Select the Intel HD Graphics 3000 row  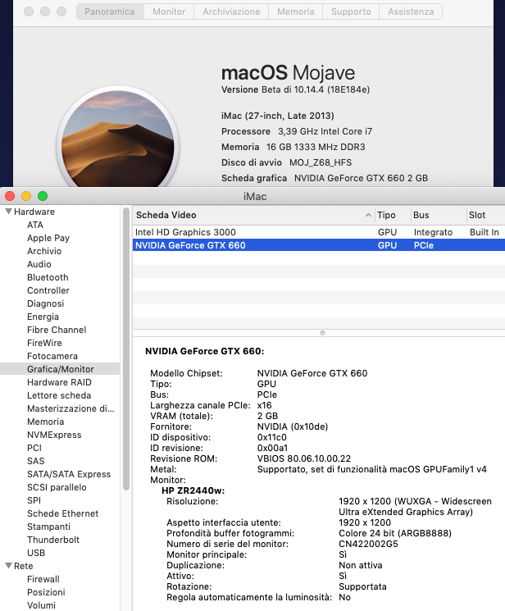click(x=319, y=232)
